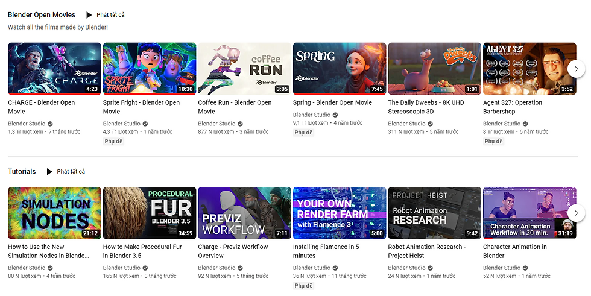
Task: Click Phụ đề badge under Sprite Fright
Action: tap(113, 142)
